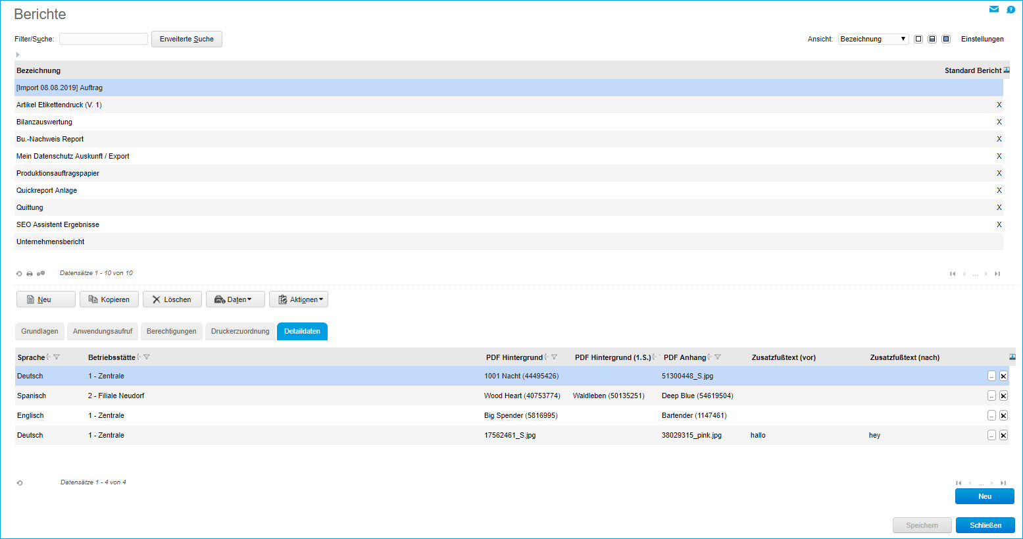Image resolution: width=1023 pixels, height=539 pixels.
Task: Refresh the Detaildaten table with the circular arrow
Action: [20, 482]
